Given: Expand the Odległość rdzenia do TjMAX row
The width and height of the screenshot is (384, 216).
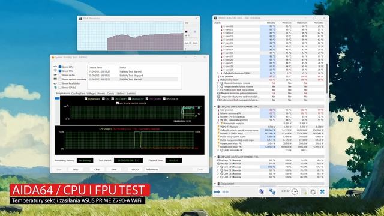Looking at the screenshot, I should click(x=218, y=73).
